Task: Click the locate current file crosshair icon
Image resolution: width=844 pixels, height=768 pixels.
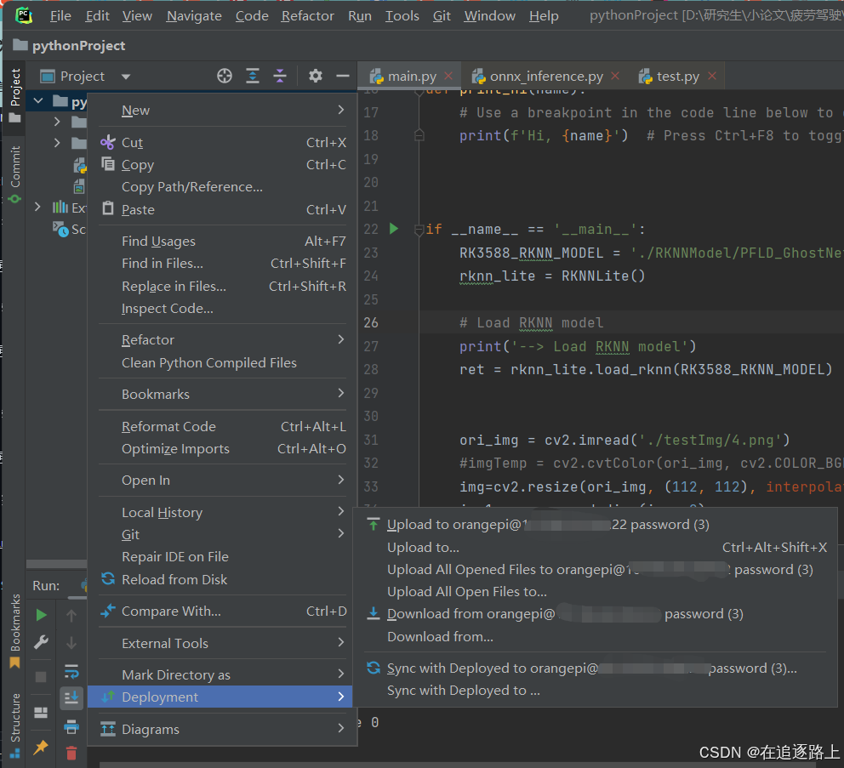Action: coord(225,76)
